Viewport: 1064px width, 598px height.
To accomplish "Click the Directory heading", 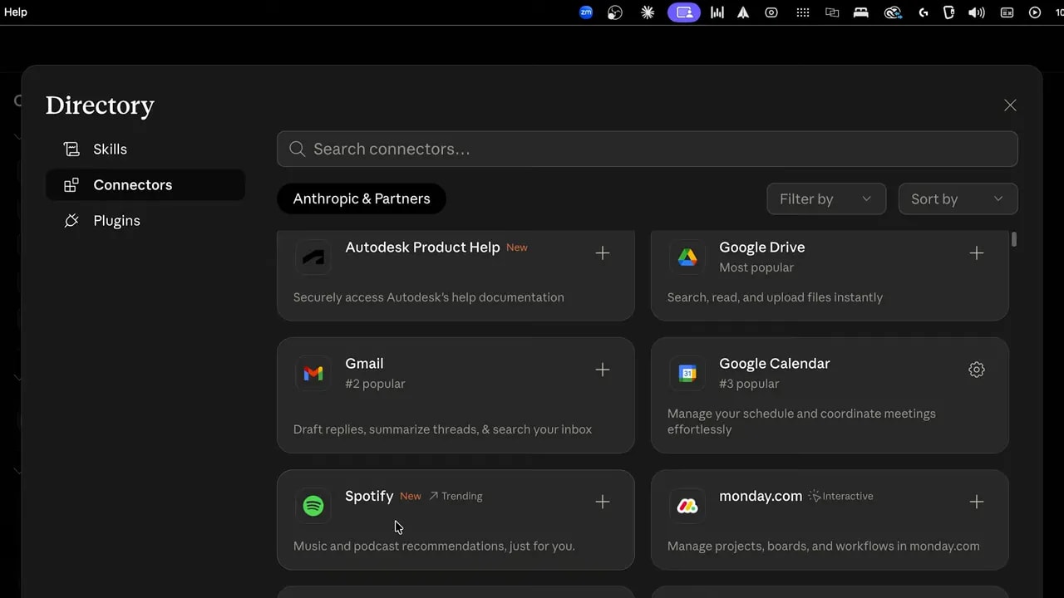I will pyautogui.click(x=100, y=105).
